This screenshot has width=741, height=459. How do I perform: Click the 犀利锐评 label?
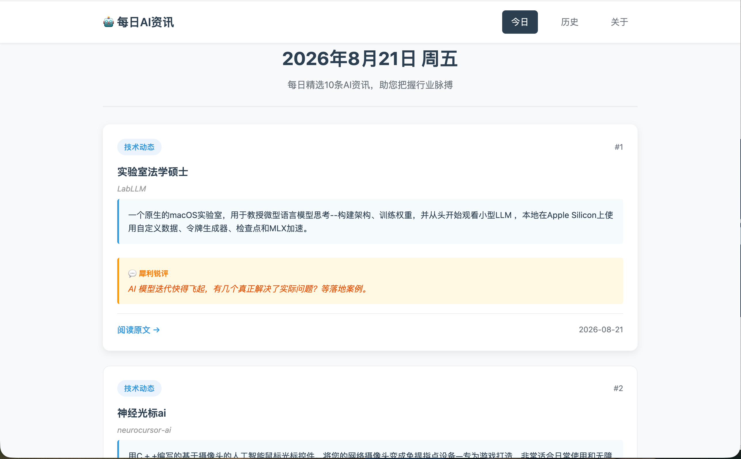(x=153, y=274)
